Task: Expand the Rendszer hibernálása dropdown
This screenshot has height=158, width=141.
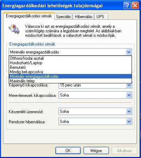Action: tap(129, 122)
